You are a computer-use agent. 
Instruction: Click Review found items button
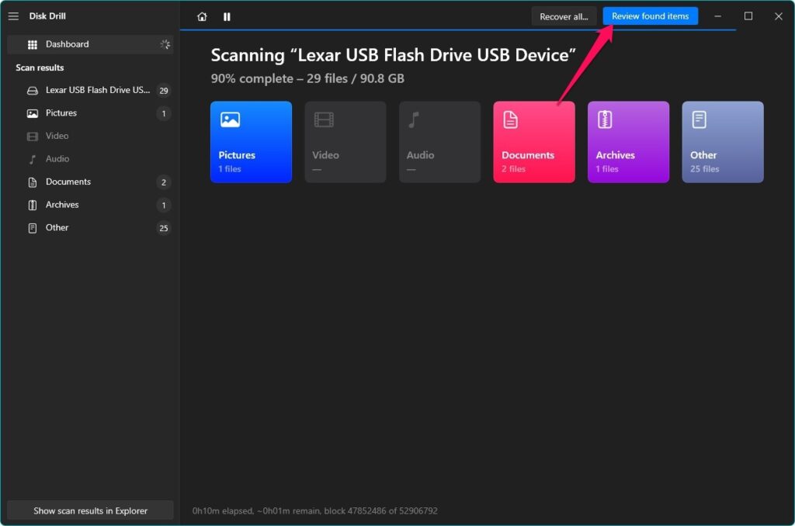pyautogui.click(x=650, y=16)
